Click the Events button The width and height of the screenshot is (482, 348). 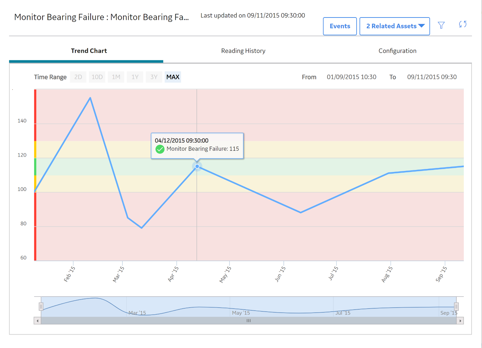(340, 26)
